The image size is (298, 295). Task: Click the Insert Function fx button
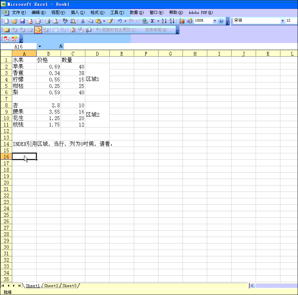click(61, 46)
